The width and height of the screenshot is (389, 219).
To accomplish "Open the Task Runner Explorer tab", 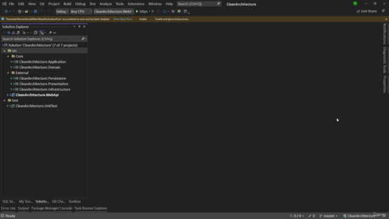I will tap(91, 208).
